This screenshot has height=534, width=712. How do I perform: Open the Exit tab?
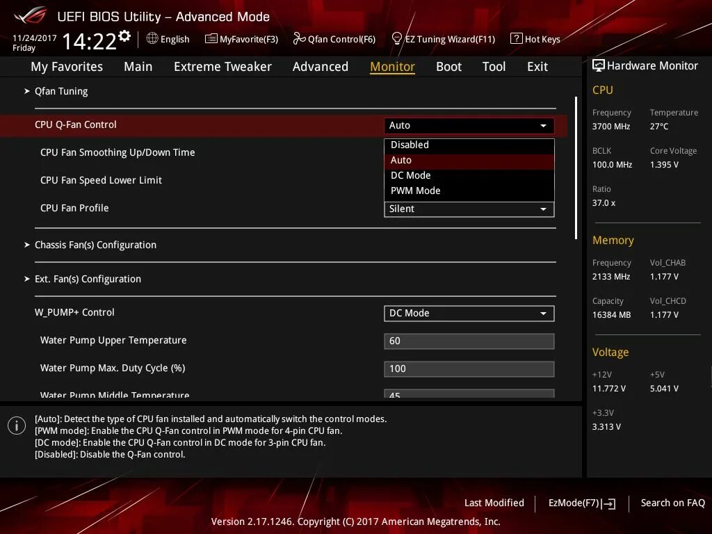point(537,66)
